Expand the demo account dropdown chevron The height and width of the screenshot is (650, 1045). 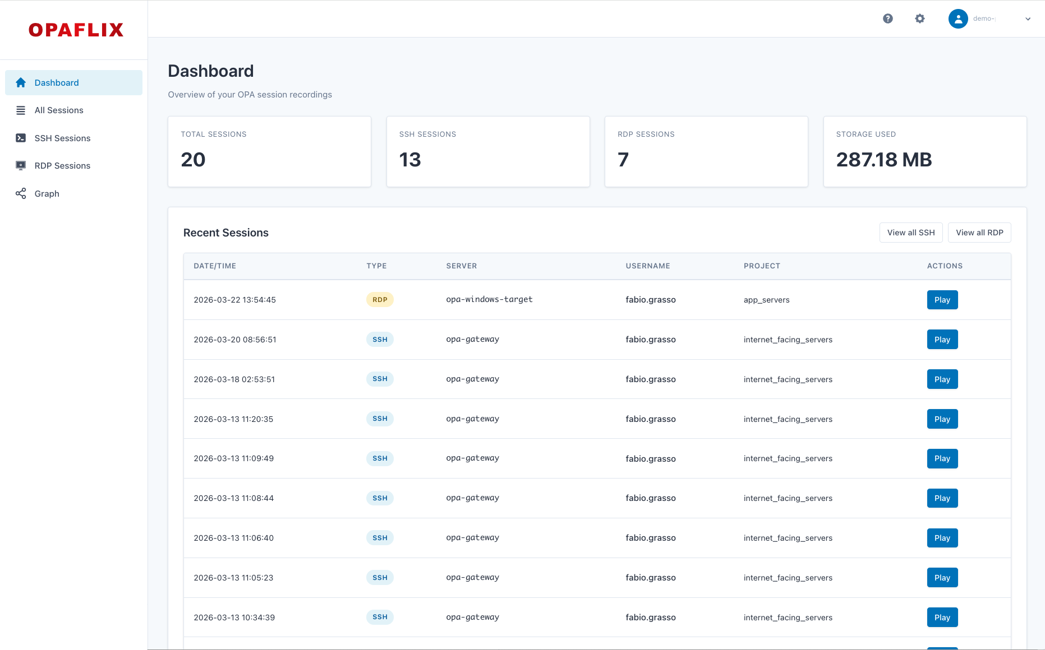click(1028, 18)
